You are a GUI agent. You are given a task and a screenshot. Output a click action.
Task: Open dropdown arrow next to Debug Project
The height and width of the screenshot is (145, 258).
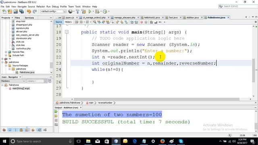click(x=101, y=12)
